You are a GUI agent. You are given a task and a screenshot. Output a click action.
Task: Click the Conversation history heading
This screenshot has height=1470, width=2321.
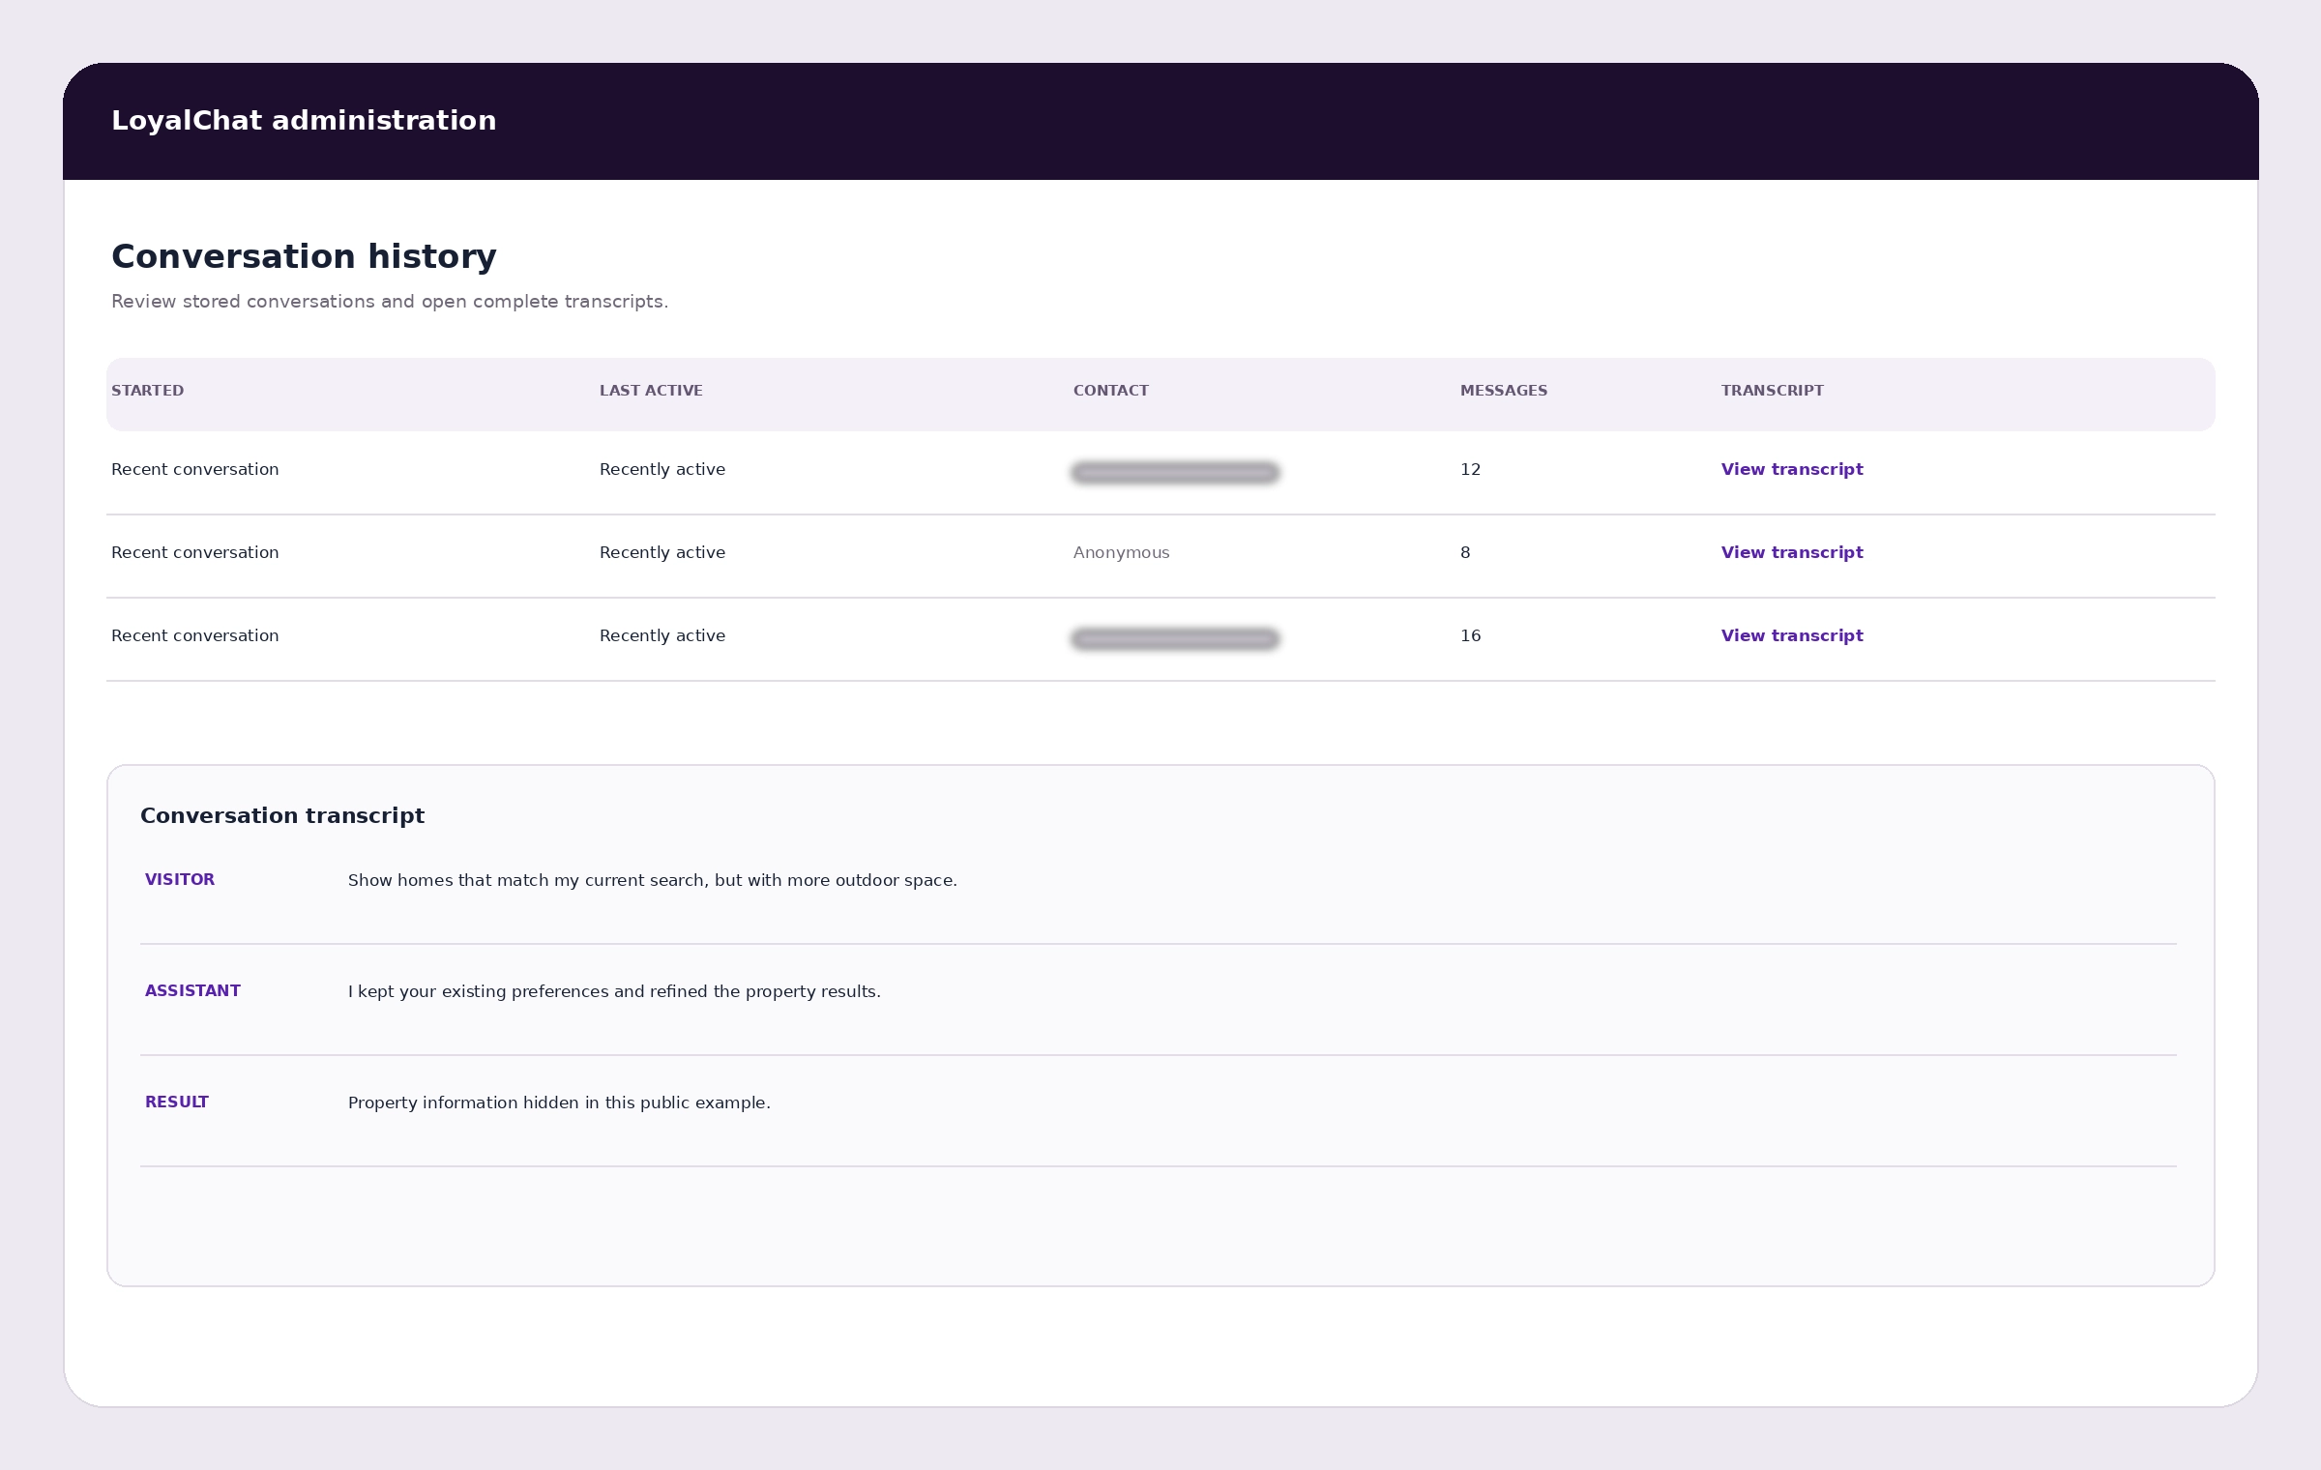(x=304, y=256)
